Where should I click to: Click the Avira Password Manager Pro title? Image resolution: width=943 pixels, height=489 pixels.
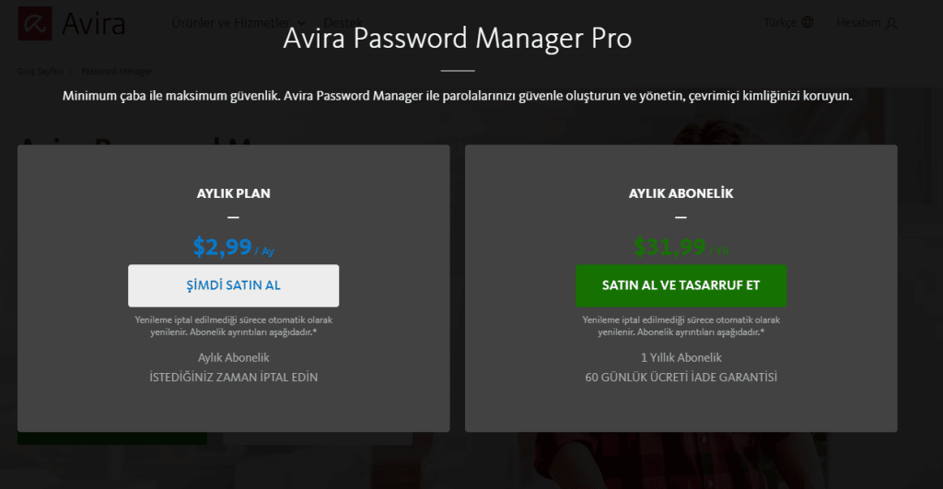coord(457,39)
